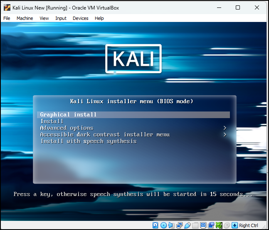269x230 pixels.
Task: Click the mouse integration status icon
Action: pyautogui.click(x=227, y=225)
